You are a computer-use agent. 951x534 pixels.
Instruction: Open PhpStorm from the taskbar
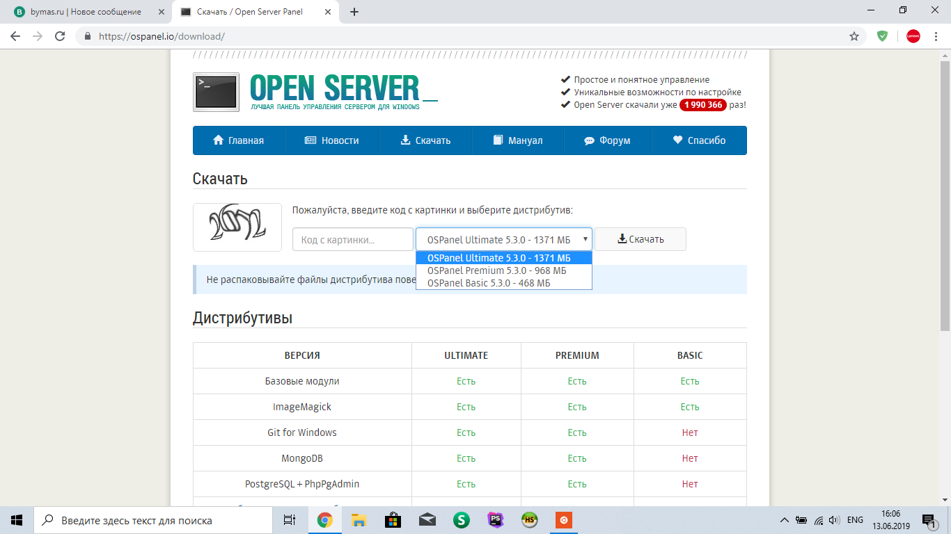point(495,520)
